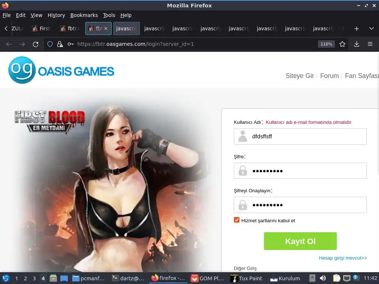
Task: Focus the Kullanıcı Adı username field
Action: point(300,136)
